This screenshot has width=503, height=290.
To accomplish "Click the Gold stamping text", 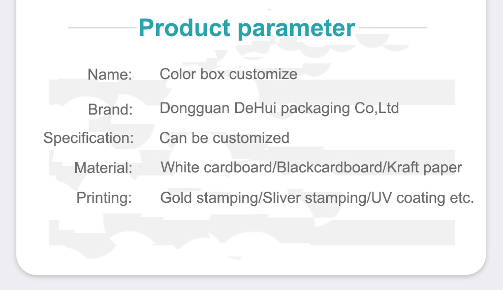I will click(x=209, y=198).
